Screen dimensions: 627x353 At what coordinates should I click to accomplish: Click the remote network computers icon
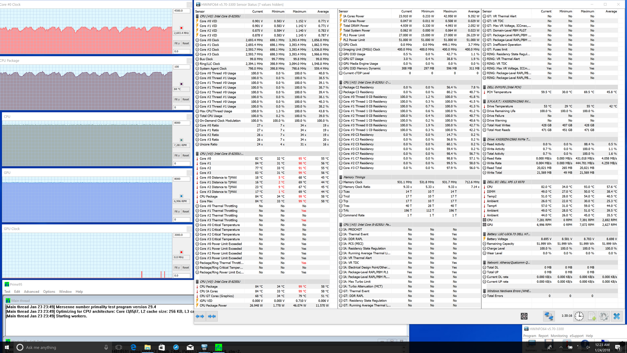549,316
